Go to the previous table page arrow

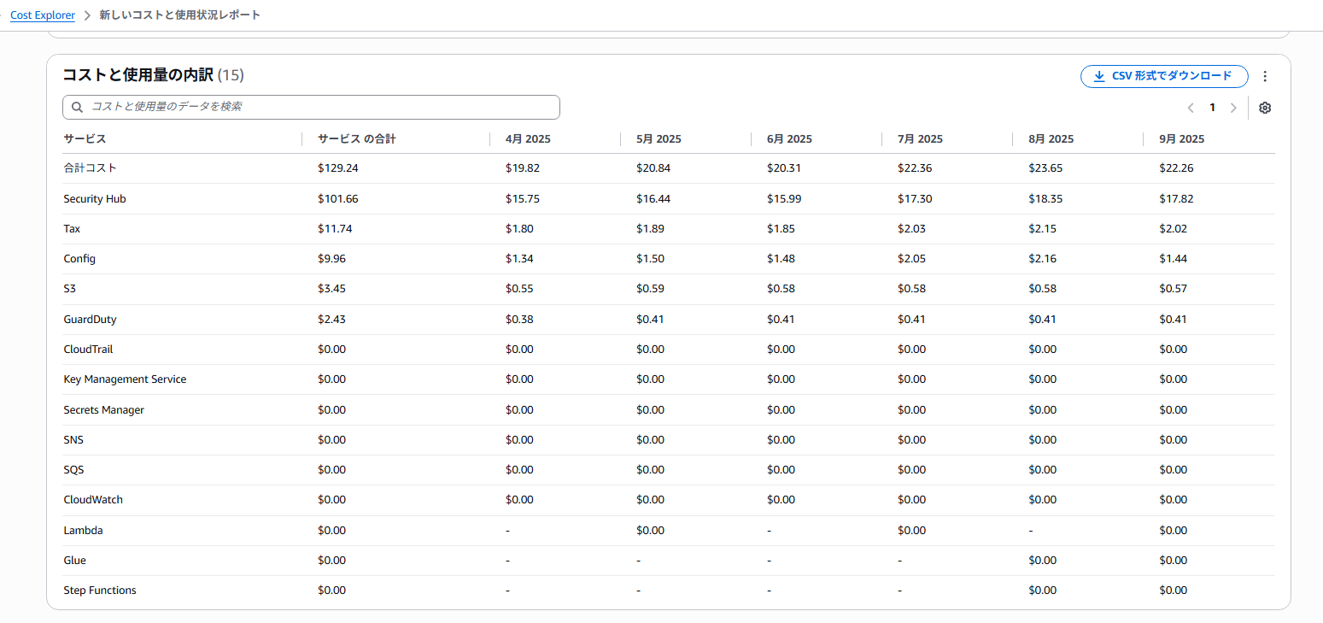(1191, 108)
